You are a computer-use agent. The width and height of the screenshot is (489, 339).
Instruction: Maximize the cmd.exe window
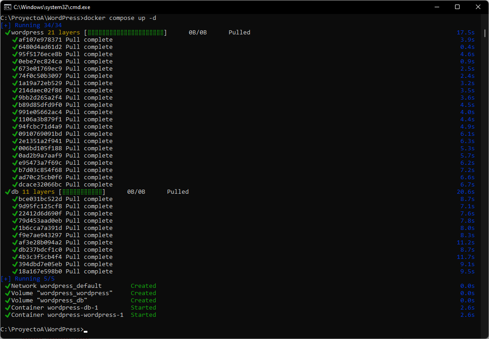coord(457,7)
